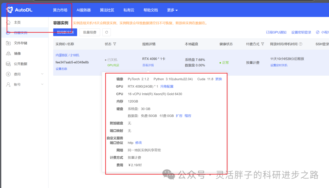
Task: Click the 费用 yen sidebar icon
Action: coord(8,74)
